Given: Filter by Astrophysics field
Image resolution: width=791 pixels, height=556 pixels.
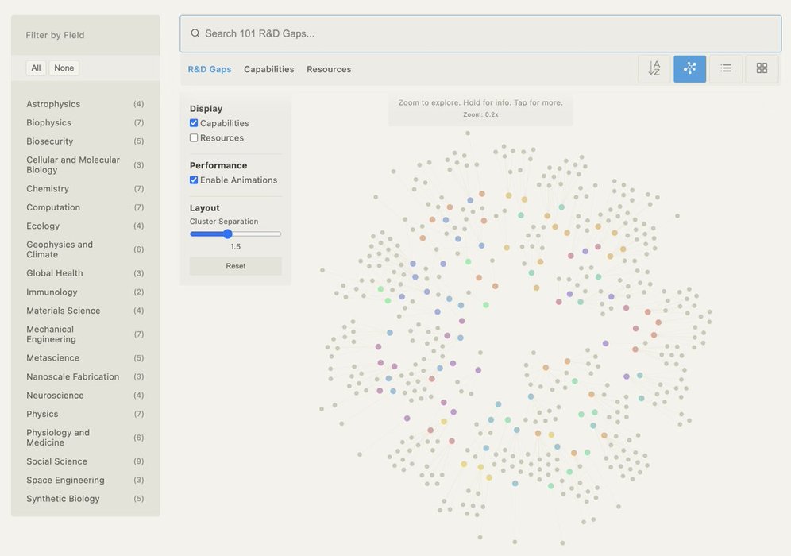Looking at the screenshot, I should (53, 104).
